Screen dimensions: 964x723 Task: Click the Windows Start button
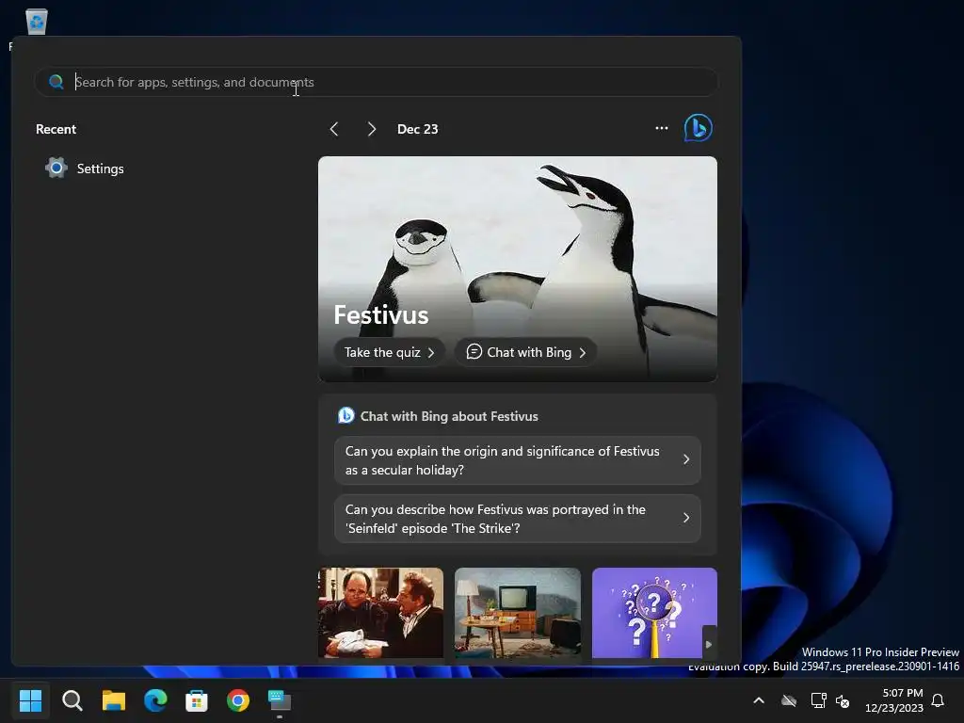pyautogui.click(x=30, y=700)
